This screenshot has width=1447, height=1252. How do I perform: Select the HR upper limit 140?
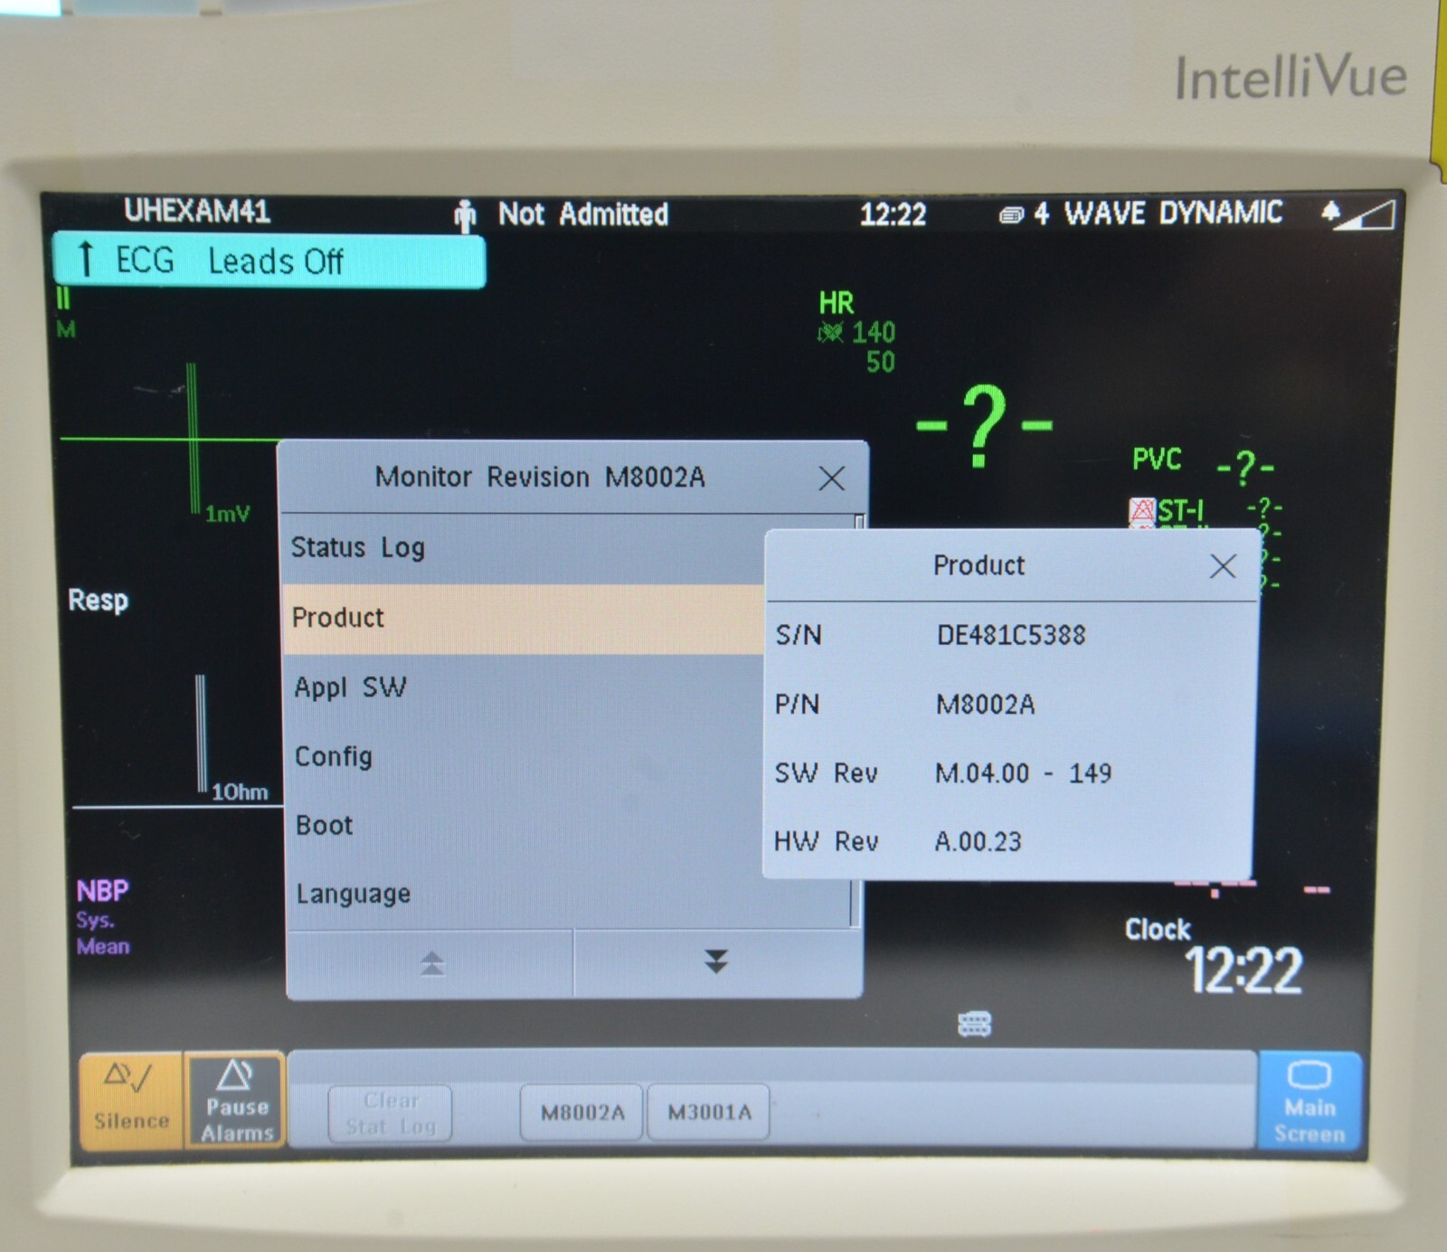[x=874, y=333]
